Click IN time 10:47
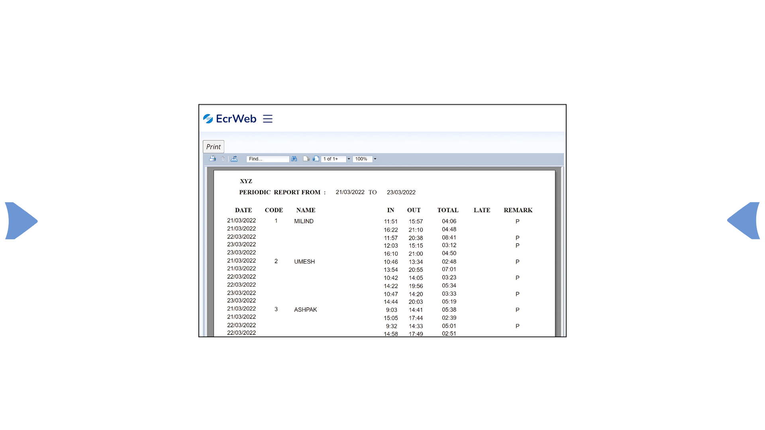The width and height of the screenshot is (765, 430). point(391,294)
